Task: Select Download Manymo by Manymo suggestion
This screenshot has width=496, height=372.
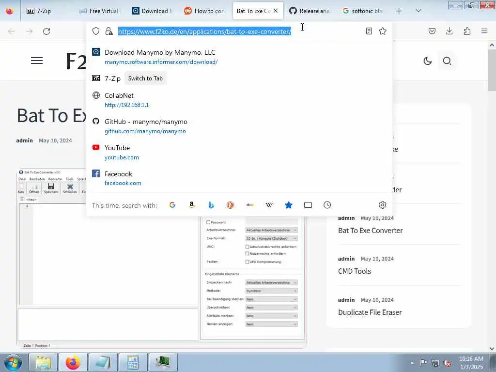Action: point(239,57)
